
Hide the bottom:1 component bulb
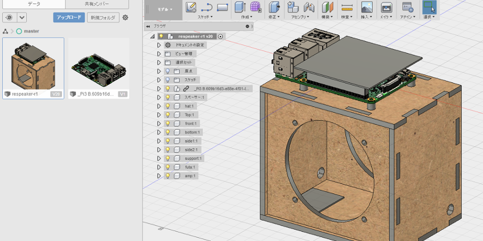(x=168, y=132)
